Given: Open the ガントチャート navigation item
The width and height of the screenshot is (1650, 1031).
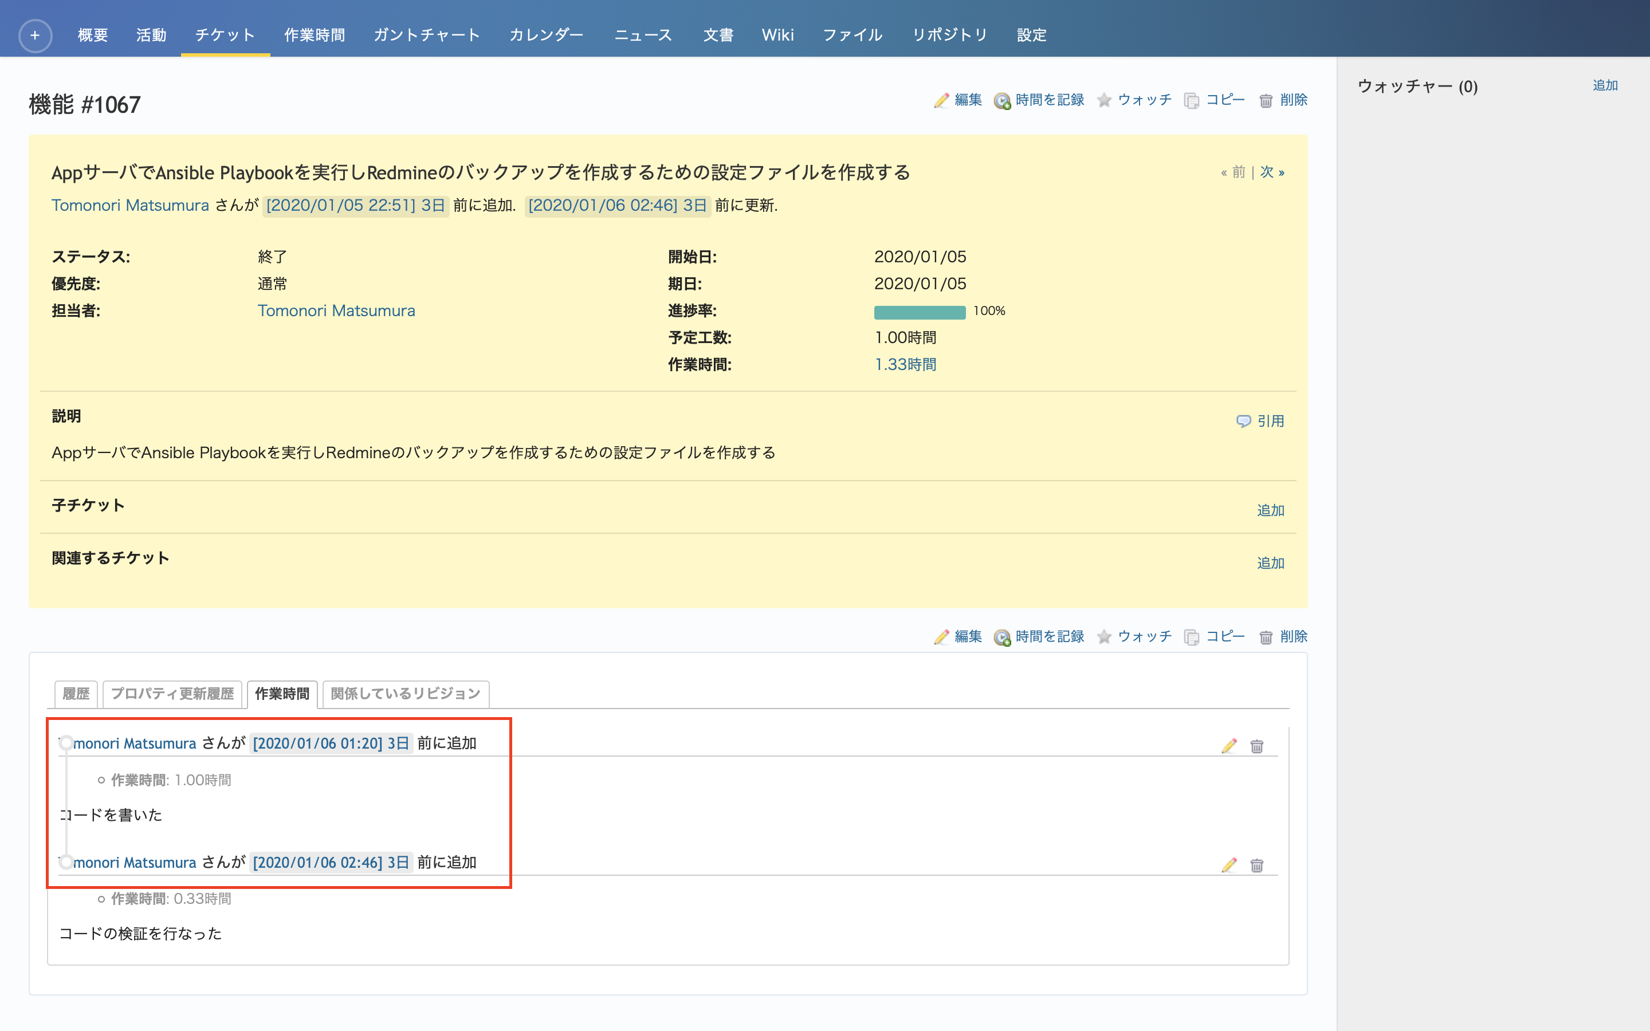Looking at the screenshot, I should [x=427, y=35].
